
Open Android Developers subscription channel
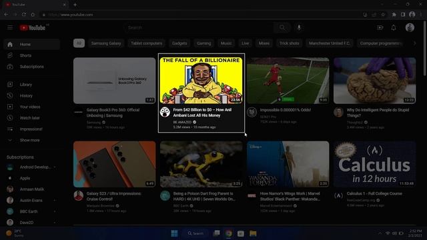tap(32, 167)
